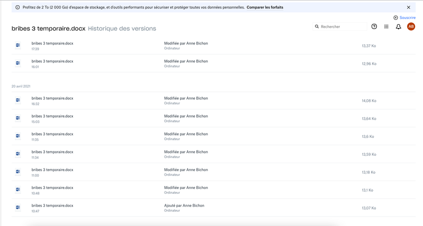Open the version modified at 10:48

pos(52,190)
